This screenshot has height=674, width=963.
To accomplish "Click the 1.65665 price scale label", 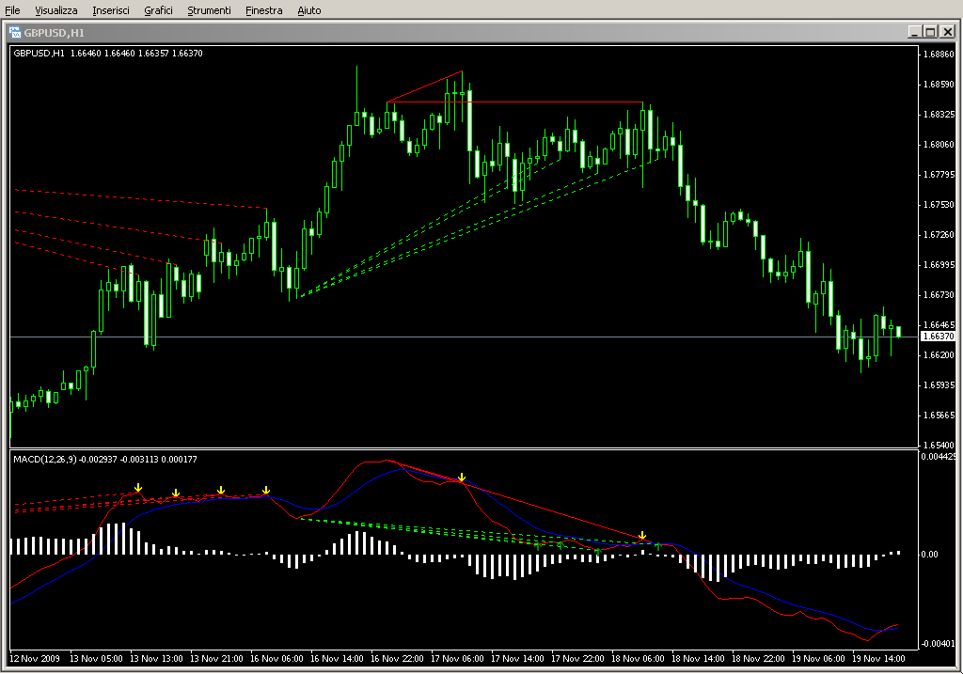I will (939, 415).
